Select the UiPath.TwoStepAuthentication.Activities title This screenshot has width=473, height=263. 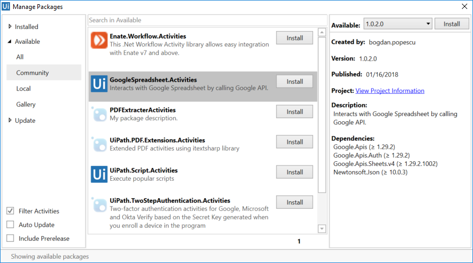point(170,200)
